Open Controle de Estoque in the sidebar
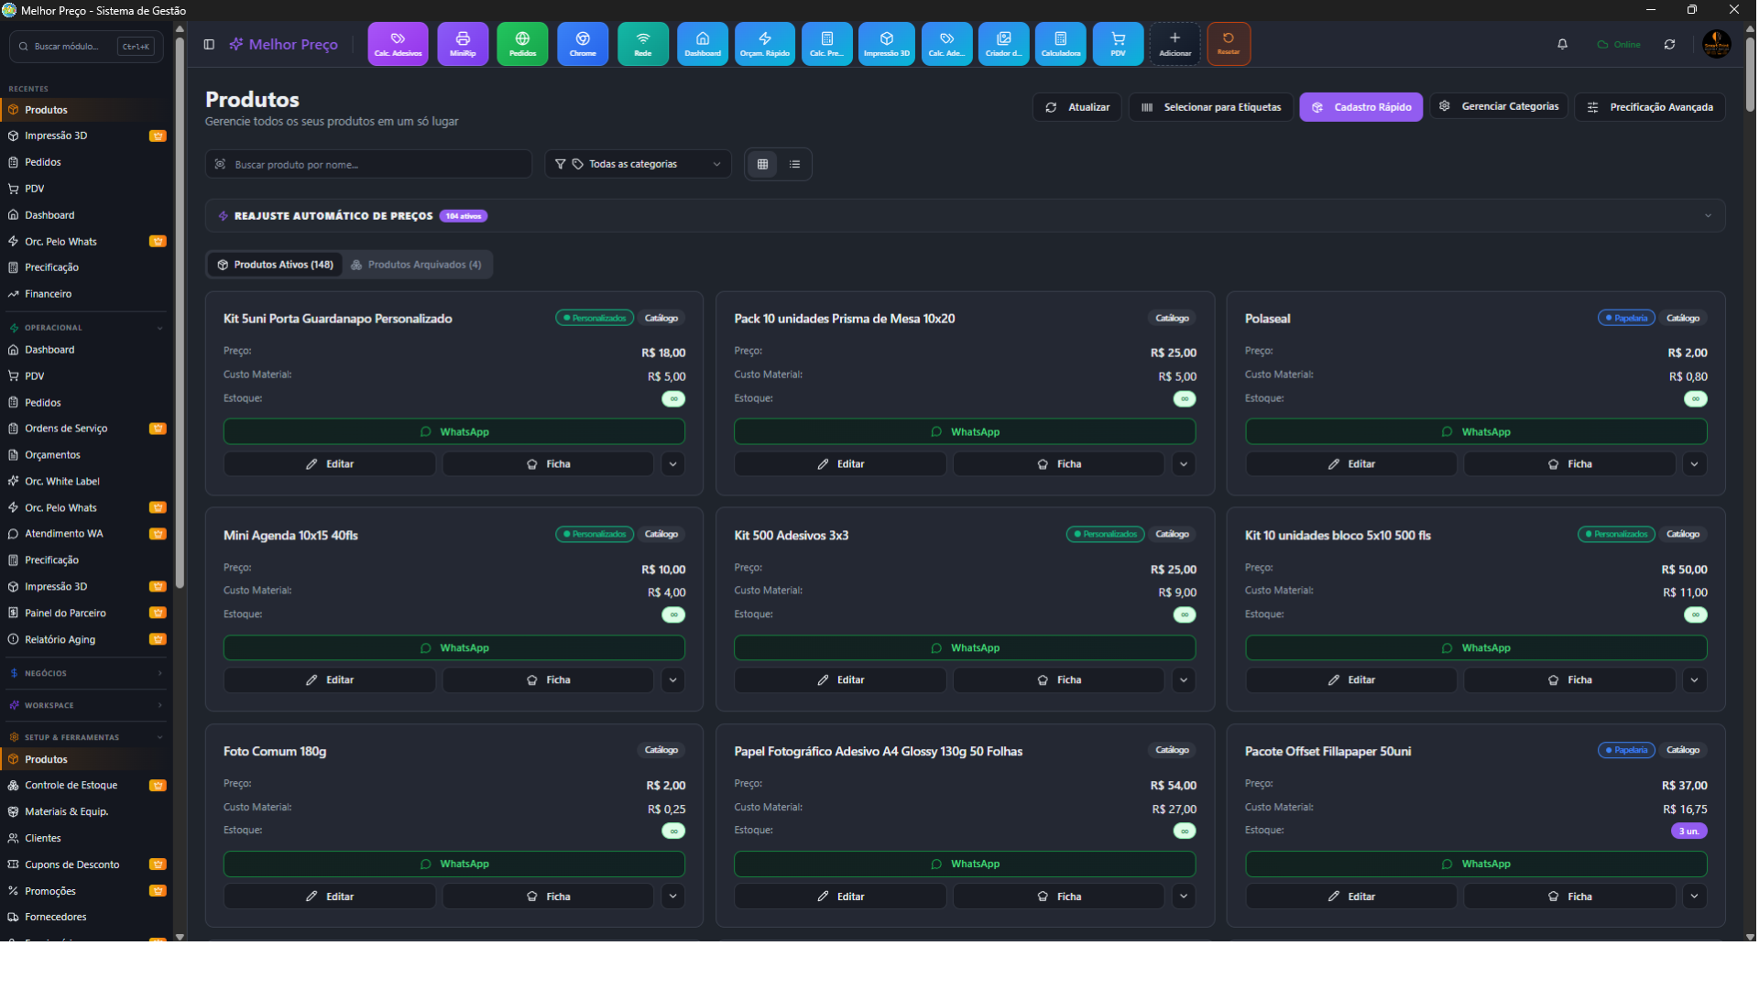1759x989 pixels. click(x=86, y=786)
